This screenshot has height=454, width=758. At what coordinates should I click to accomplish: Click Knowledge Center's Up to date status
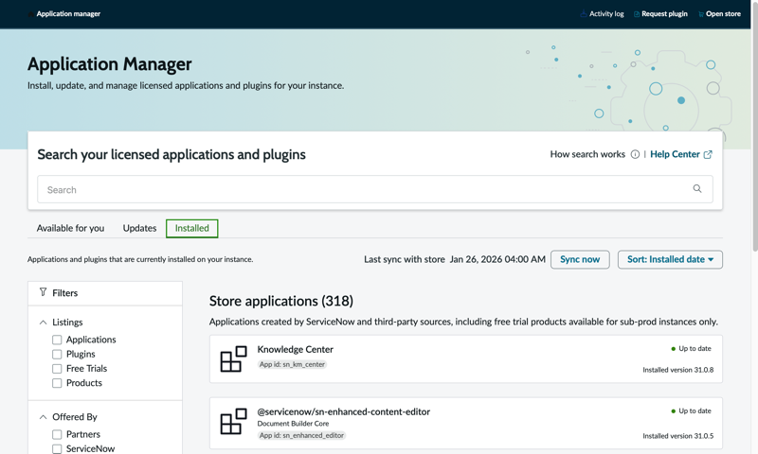[x=692, y=348]
